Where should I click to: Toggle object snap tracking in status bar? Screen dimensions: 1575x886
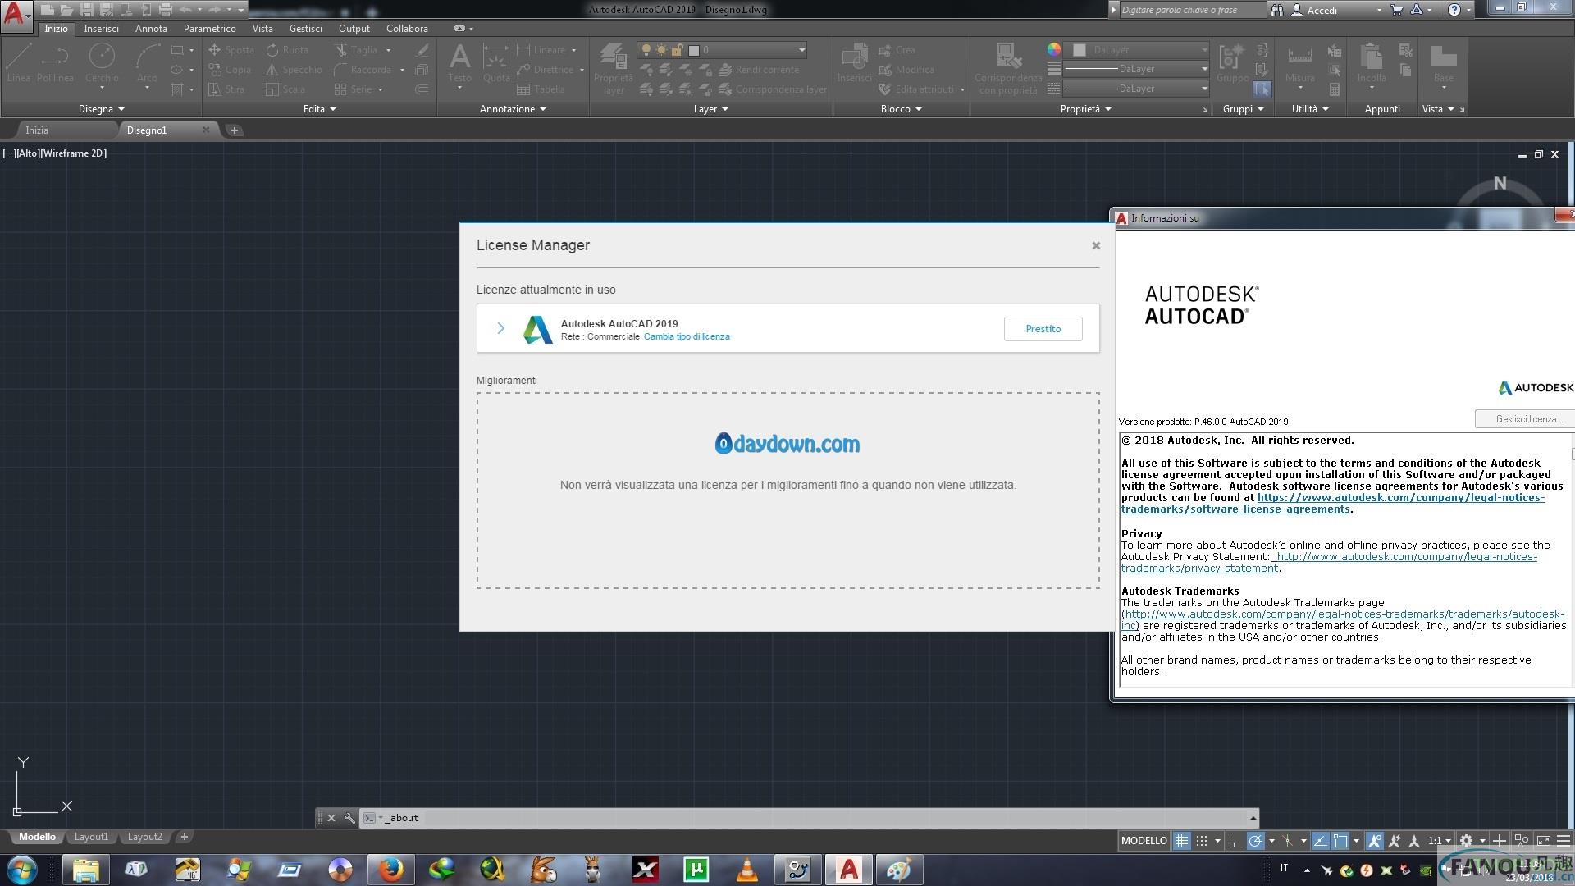pos(1320,840)
